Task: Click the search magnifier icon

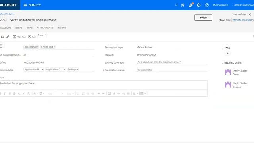Action: (176, 5)
